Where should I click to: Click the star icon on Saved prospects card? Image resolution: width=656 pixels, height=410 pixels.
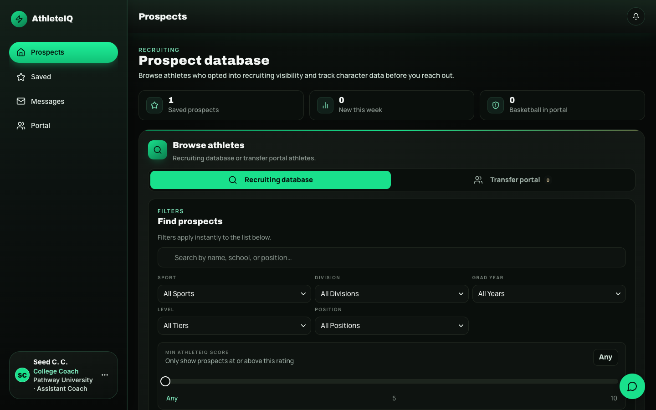point(154,105)
